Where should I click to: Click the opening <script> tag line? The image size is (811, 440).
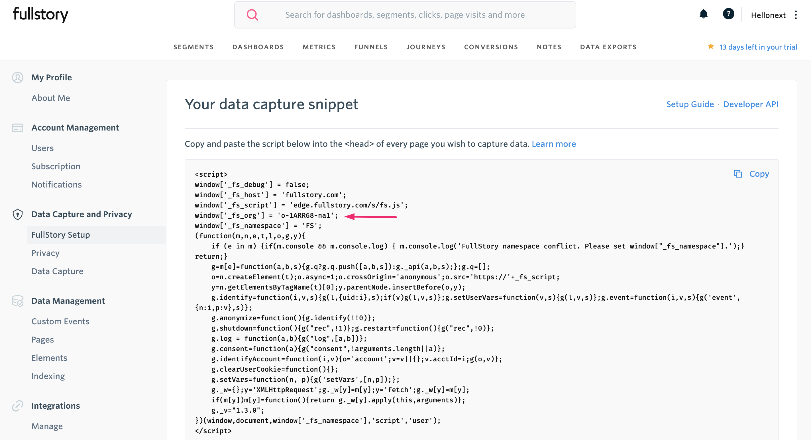(211, 174)
